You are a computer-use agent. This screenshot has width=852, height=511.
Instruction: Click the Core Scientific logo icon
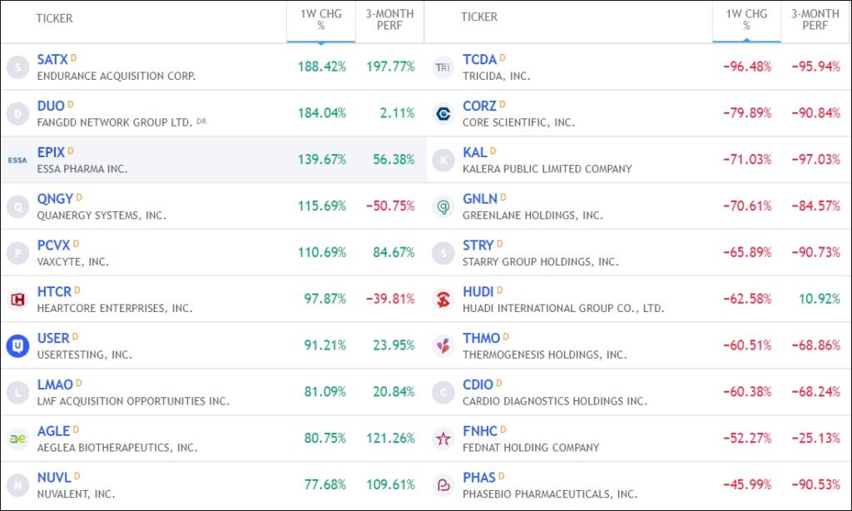(x=443, y=114)
